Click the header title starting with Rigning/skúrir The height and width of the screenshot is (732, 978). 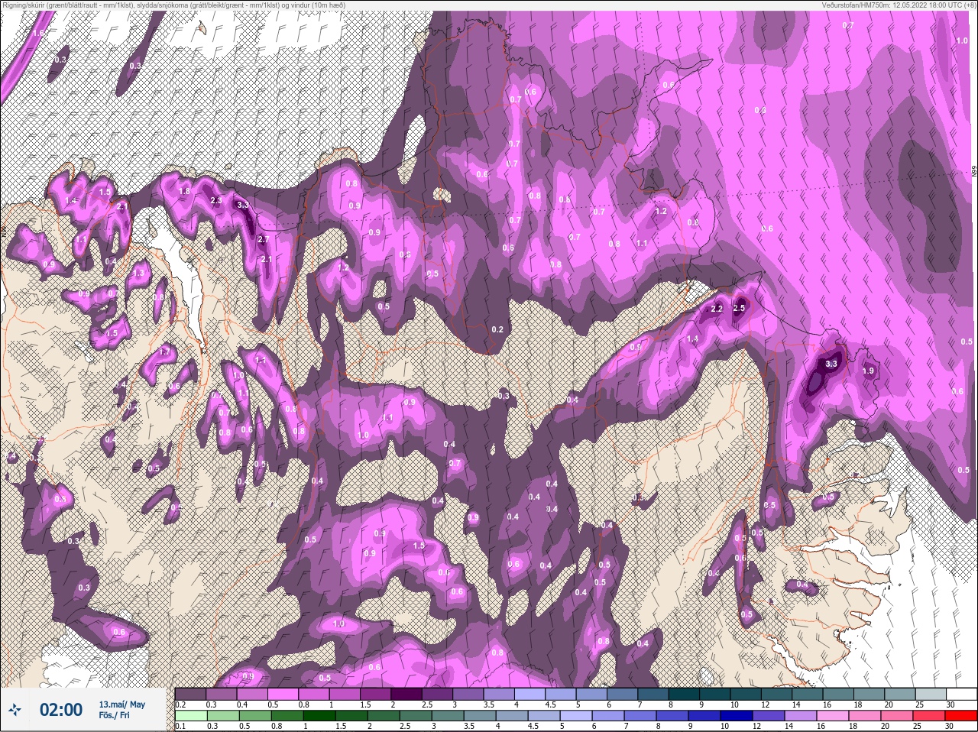pyautogui.click(x=173, y=5)
